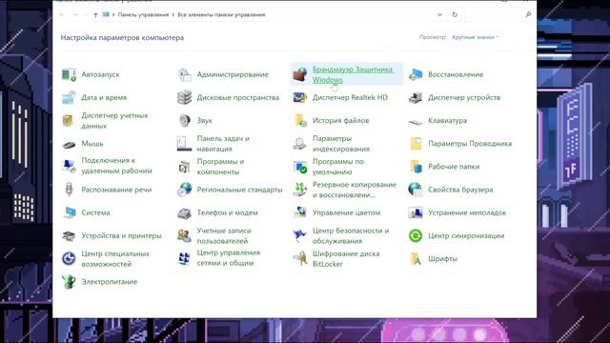Click the Региональные стандарты globe icon

point(184,190)
